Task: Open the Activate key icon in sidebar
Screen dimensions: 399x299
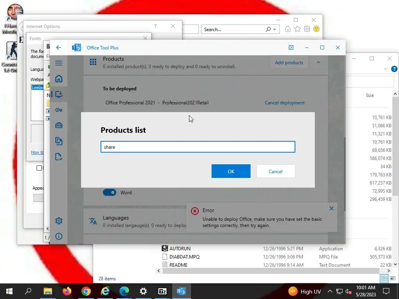Action: pos(59,110)
